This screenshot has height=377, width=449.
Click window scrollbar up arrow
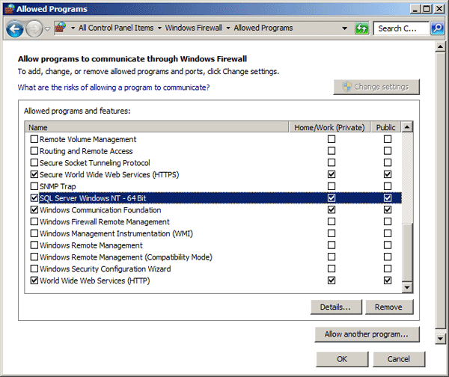[440, 46]
